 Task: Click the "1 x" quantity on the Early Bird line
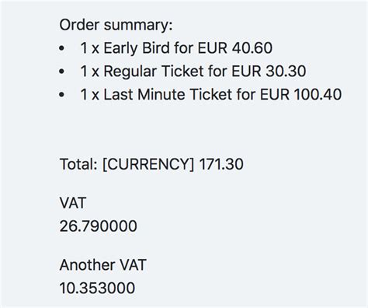pyautogui.click(x=90, y=48)
